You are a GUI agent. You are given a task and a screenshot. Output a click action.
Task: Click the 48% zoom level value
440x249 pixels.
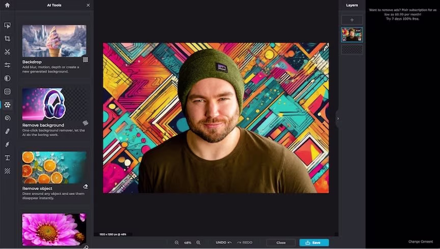click(187, 242)
